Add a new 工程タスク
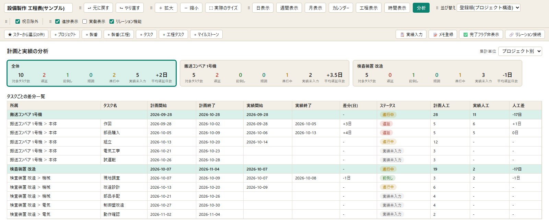This screenshot has width=549, height=223. (174, 34)
